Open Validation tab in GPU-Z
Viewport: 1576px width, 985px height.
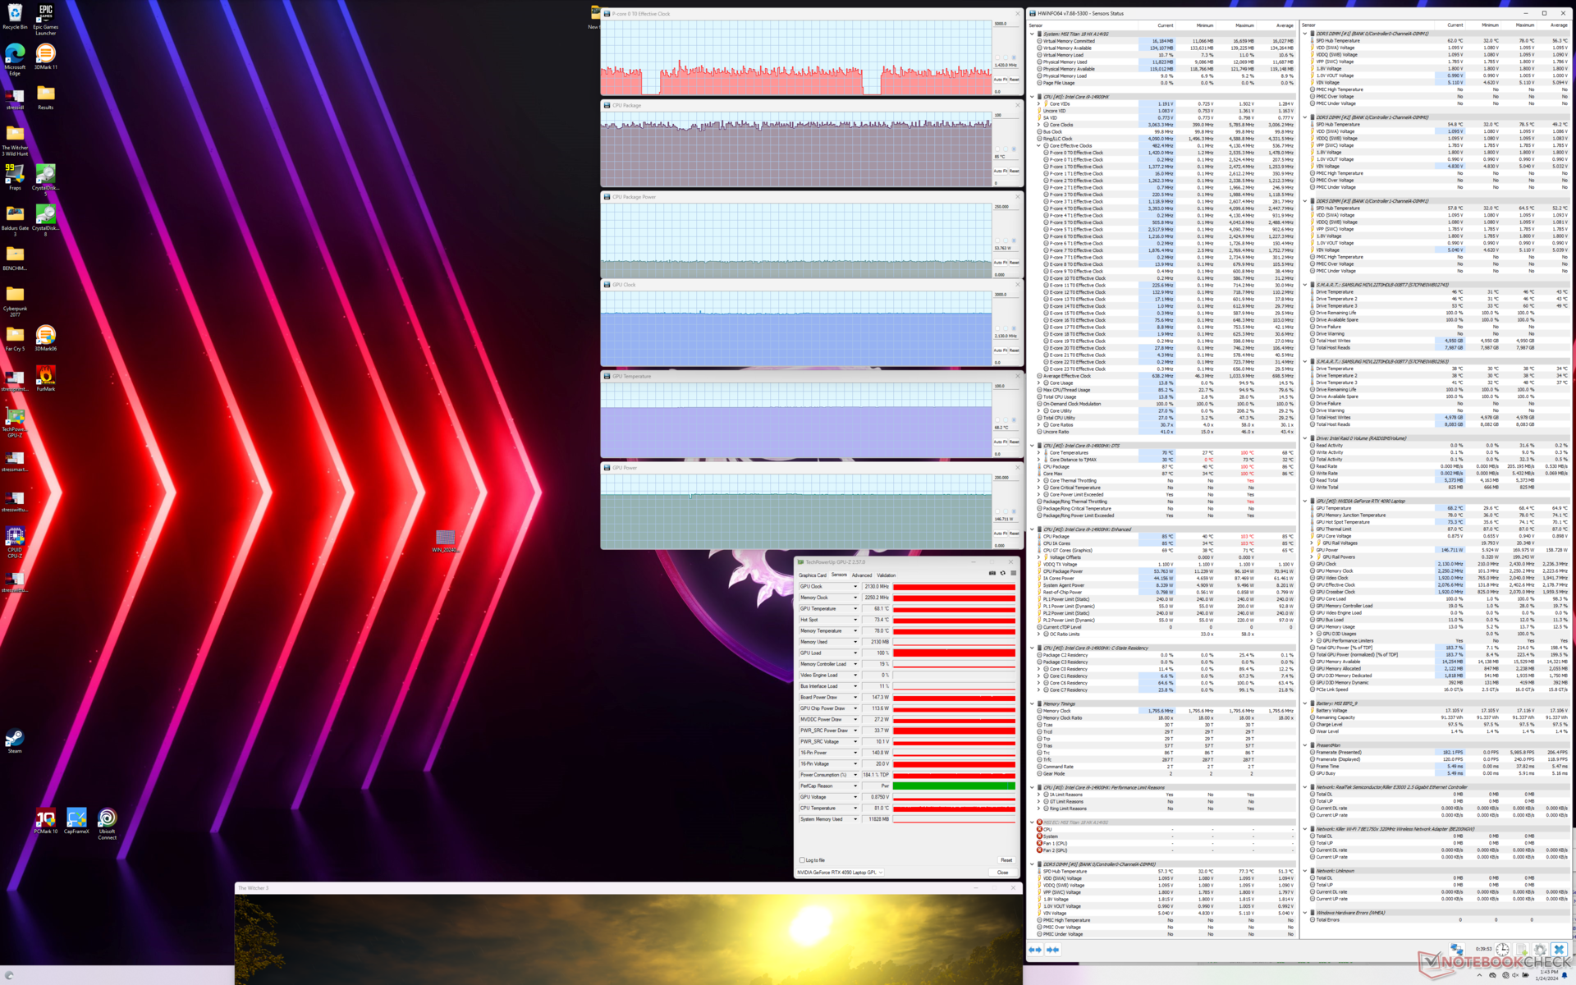pyautogui.click(x=886, y=575)
